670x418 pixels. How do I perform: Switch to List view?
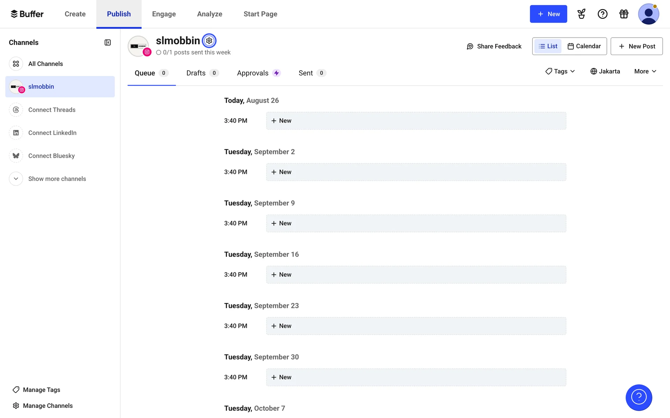[x=548, y=46]
